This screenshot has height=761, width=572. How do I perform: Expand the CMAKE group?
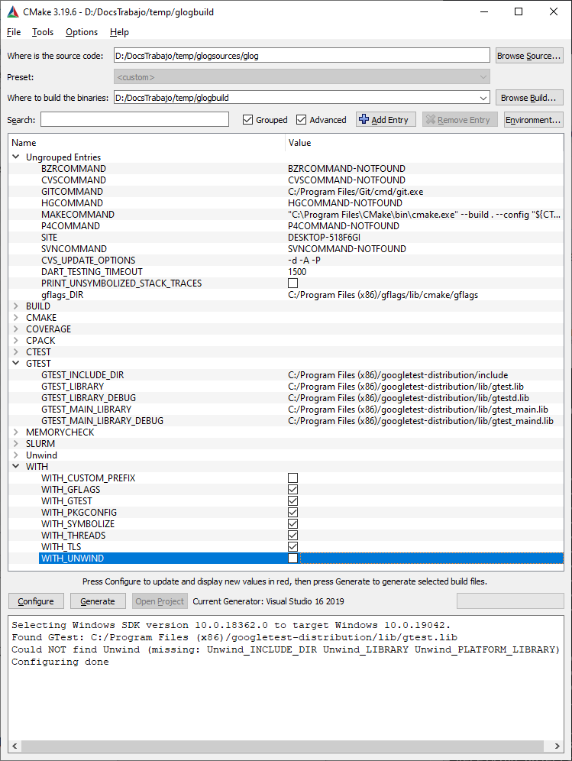pos(16,317)
